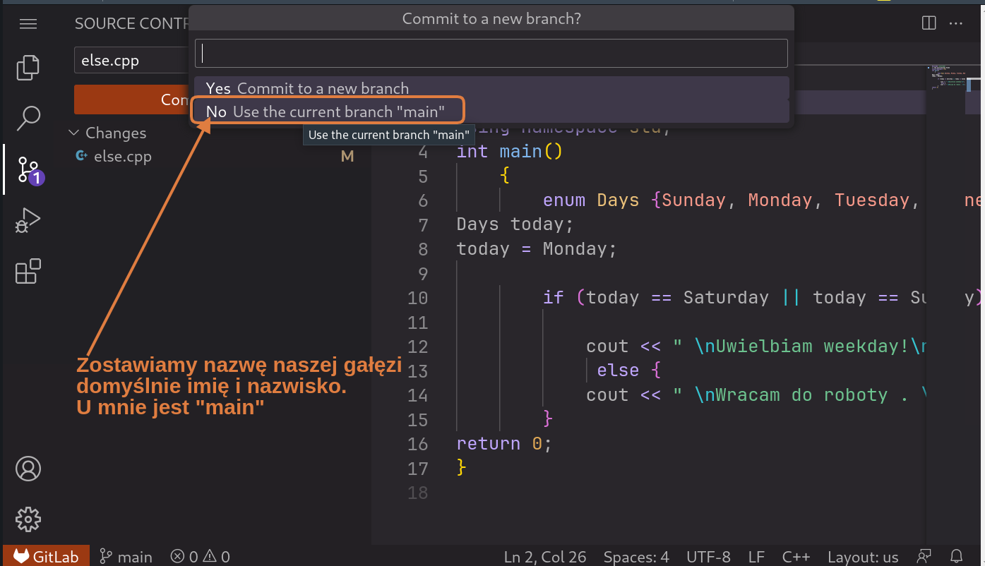
Task: Open the hamburger application menu
Action: pos(28,24)
